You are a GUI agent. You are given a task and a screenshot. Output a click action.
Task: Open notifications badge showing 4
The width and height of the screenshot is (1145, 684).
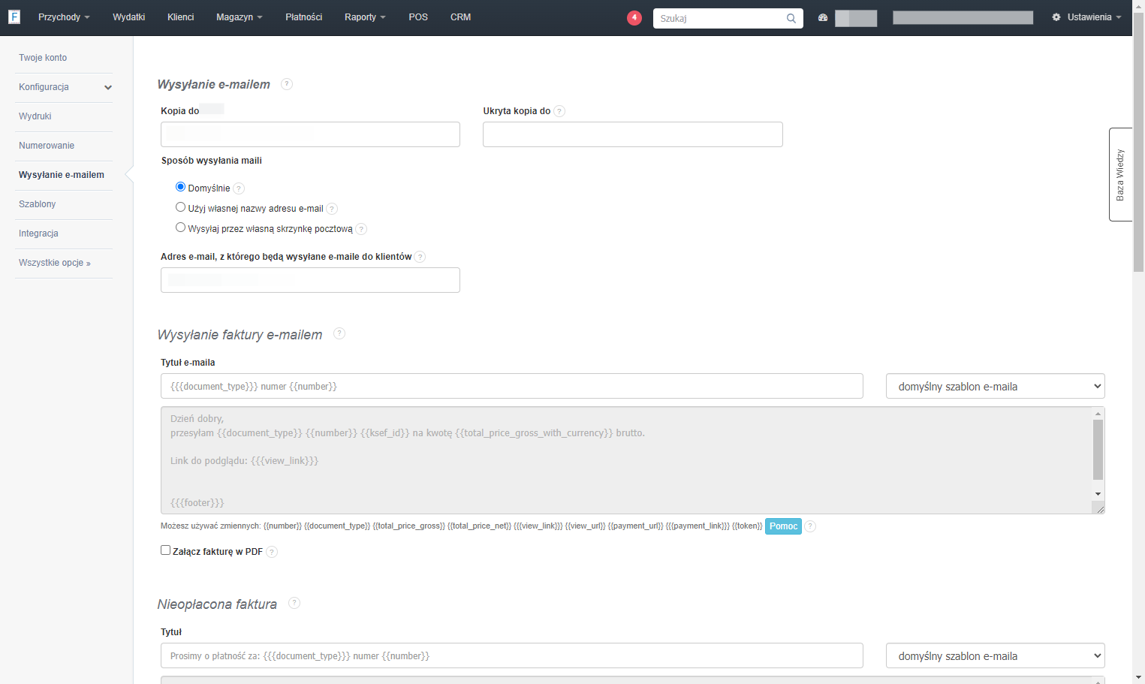coord(634,17)
